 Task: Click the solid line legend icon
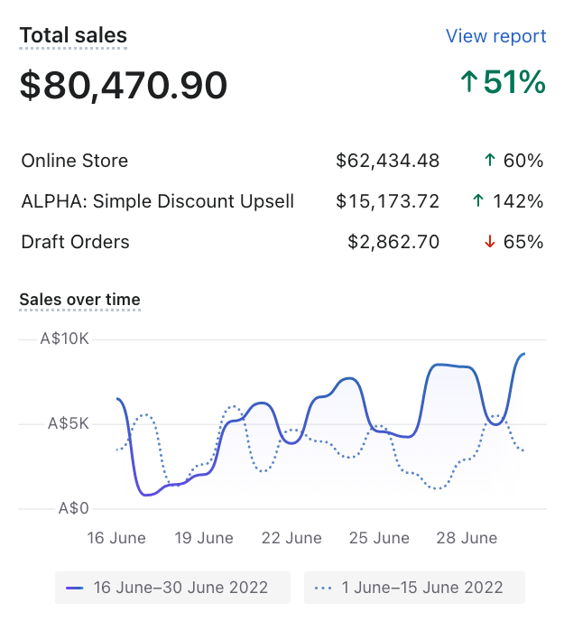76,588
